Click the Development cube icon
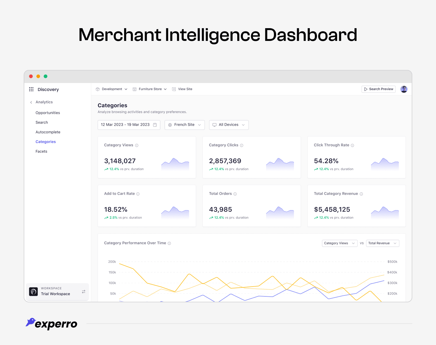 (x=98, y=89)
